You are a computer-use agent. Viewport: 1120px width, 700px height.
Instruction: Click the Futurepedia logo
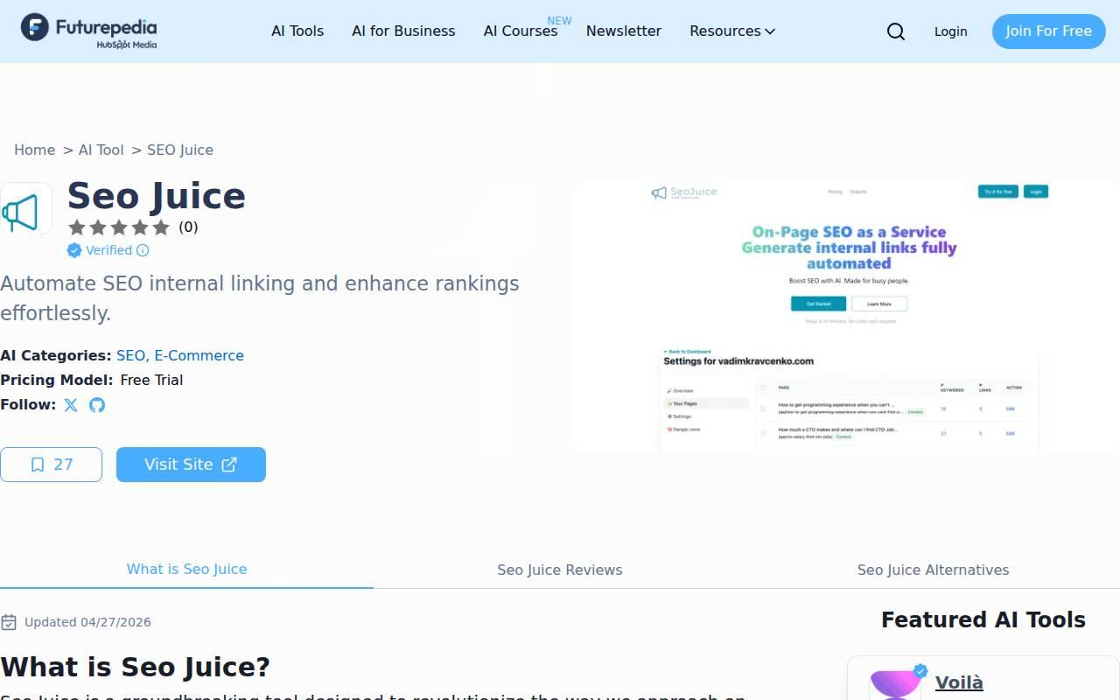coord(88,31)
